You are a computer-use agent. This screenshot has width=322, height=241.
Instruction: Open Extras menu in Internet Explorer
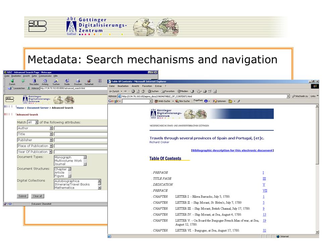[x=158, y=86]
